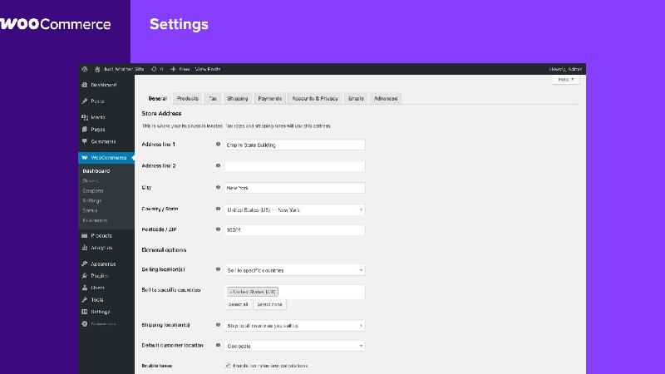The image size is (665, 374).
Task: Expand the Help dropdown panel
Action: [x=566, y=80]
